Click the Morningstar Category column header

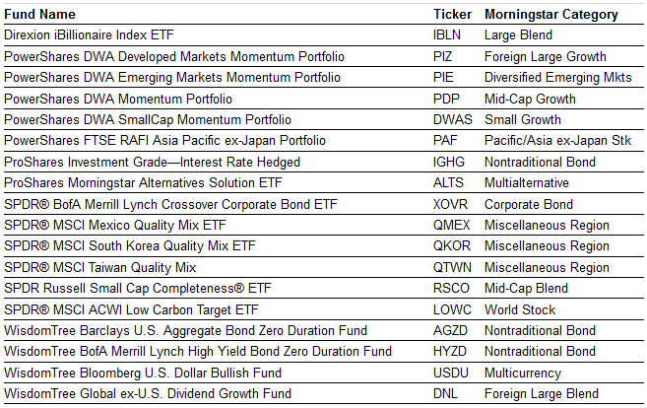coord(551,15)
